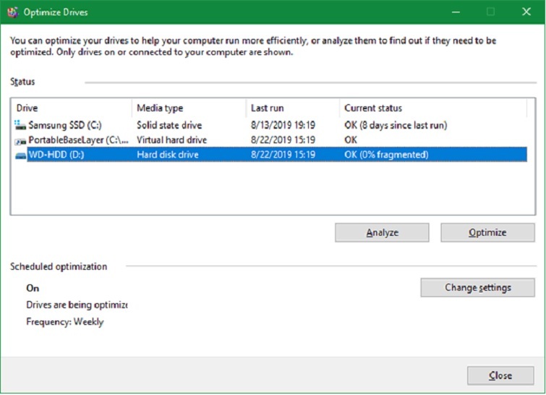The image size is (546, 395).
Task: Sort by the Drive column header
Action: coord(71,108)
